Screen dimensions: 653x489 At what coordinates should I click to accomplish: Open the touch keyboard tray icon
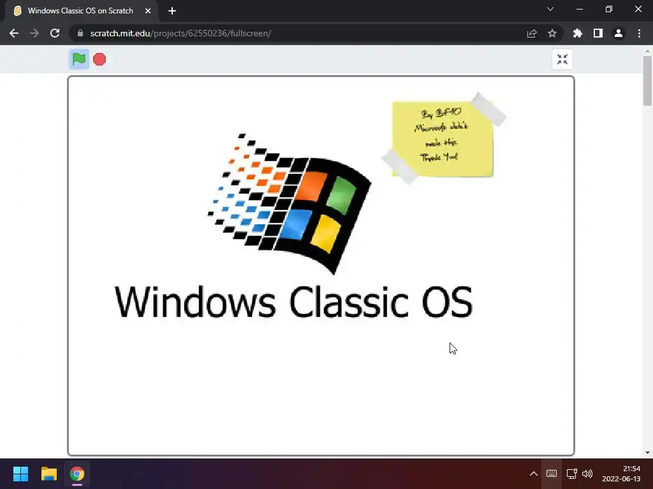pos(552,474)
